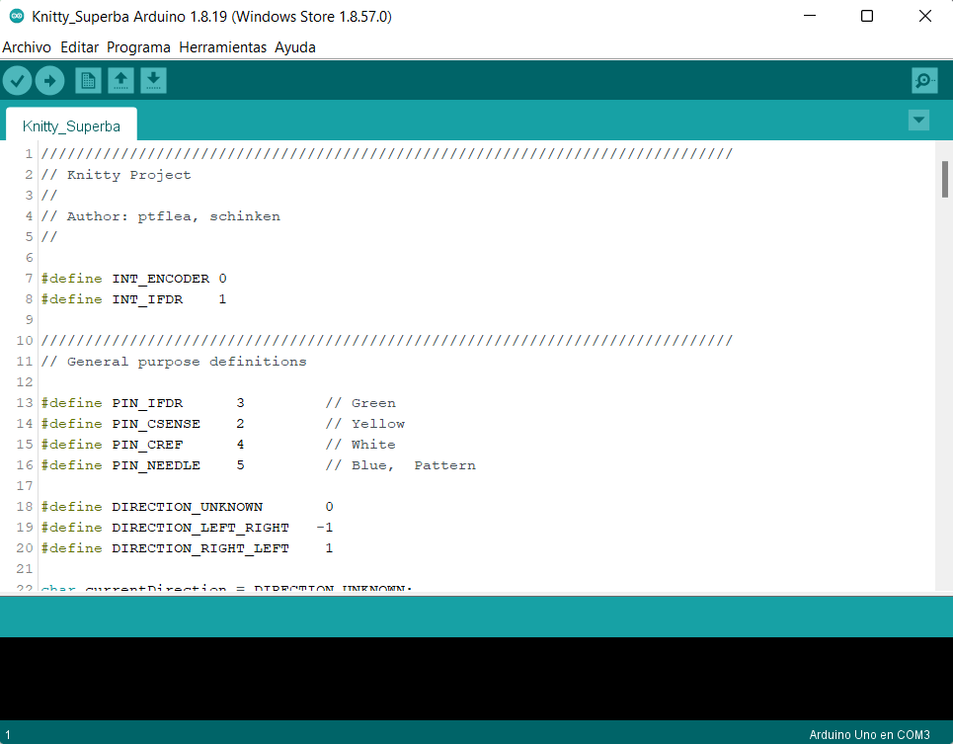The height and width of the screenshot is (744, 953).
Task: Open the Editar menu
Action: click(x=80, y=46)
